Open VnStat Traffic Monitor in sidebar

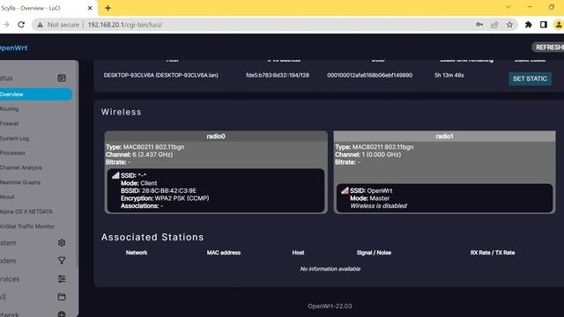27,226
